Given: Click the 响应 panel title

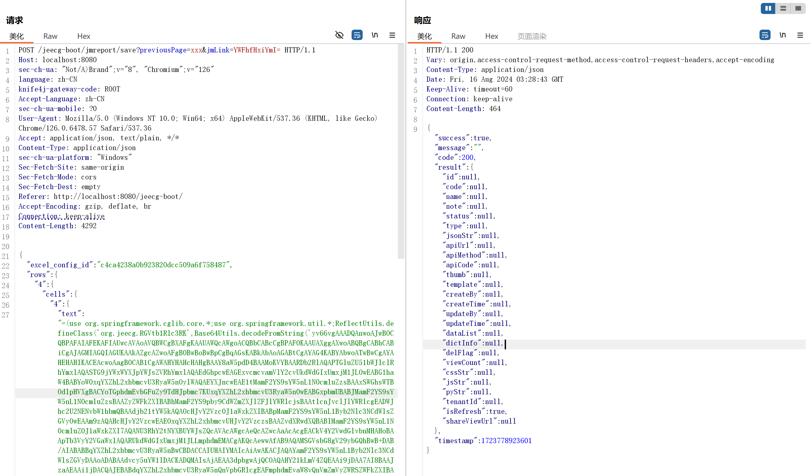Looking at the screenshot, I should (x=423, y=21).
